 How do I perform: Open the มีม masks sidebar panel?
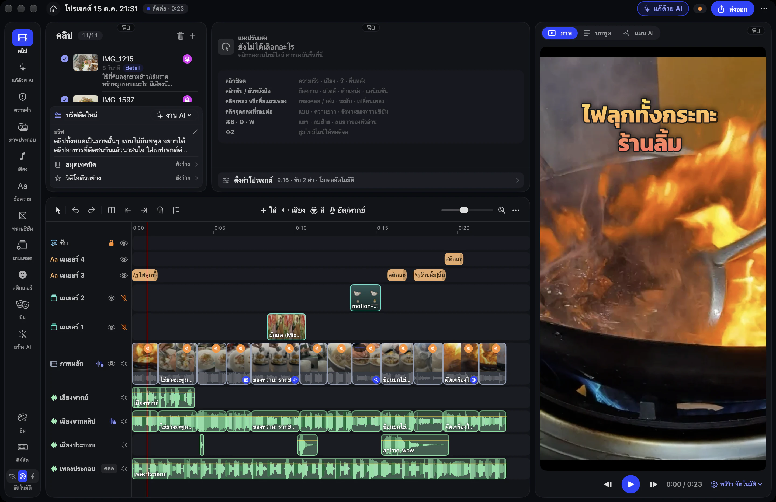(x=22, y=310)
